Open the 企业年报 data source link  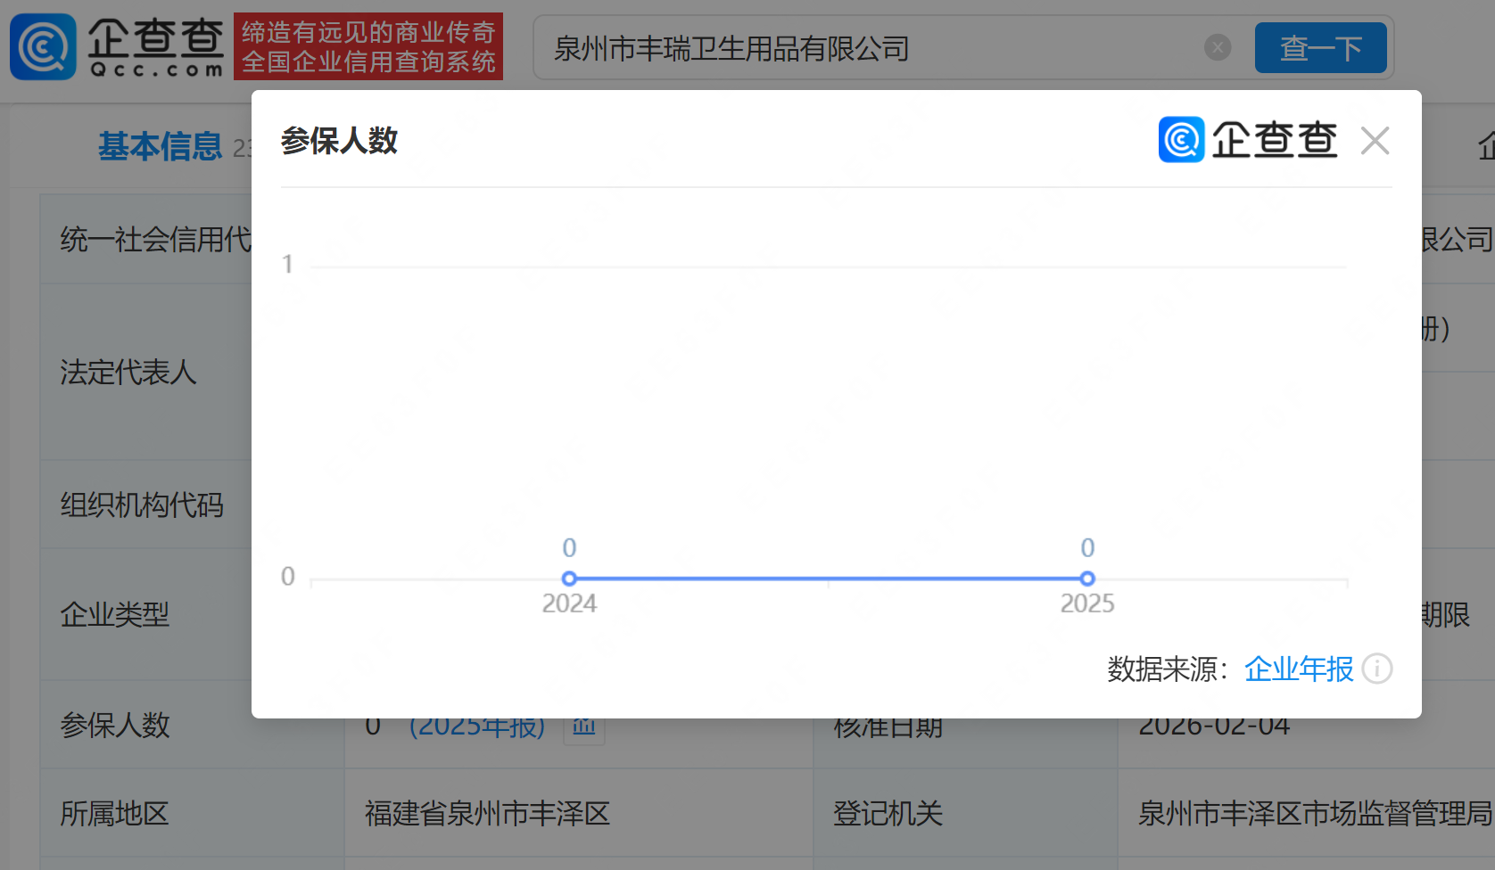[1299, 669]
